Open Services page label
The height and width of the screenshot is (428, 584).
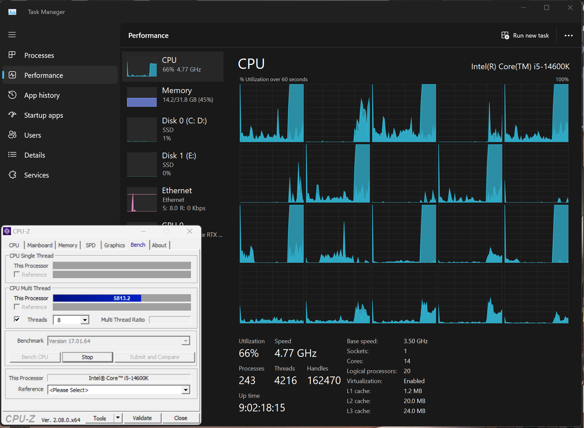pos(37,175)
